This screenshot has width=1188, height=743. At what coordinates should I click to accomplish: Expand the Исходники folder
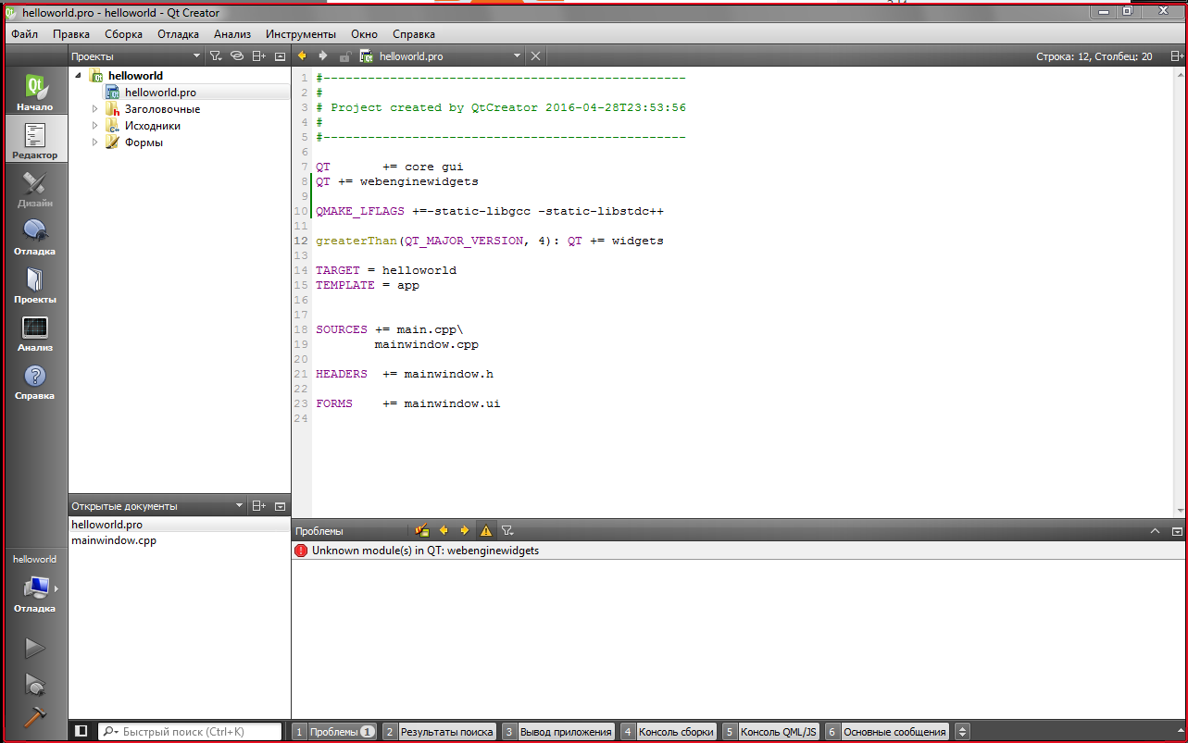click(x=94, y=126)
